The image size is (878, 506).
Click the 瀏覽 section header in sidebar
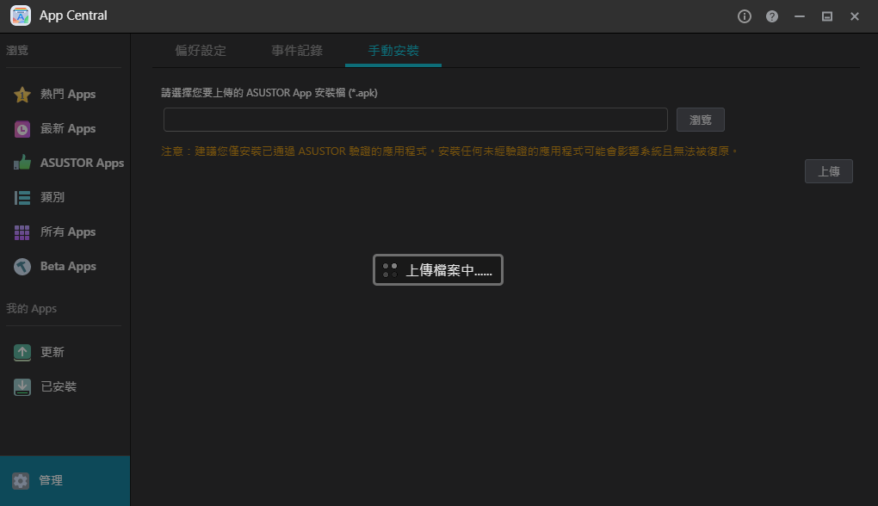coord(17,51)
